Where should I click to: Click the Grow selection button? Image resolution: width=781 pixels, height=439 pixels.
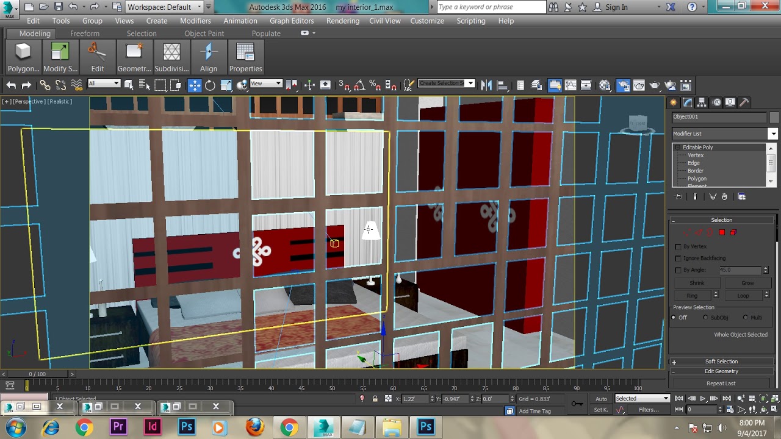click(x=748, y=283)
